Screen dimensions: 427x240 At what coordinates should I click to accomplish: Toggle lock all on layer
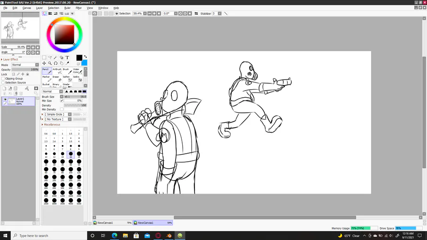tap(27, 74)
